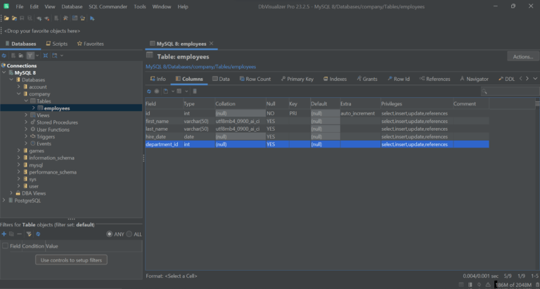Click the remove filter minus icon
The image size is (540, 289).
click(19, 234)
